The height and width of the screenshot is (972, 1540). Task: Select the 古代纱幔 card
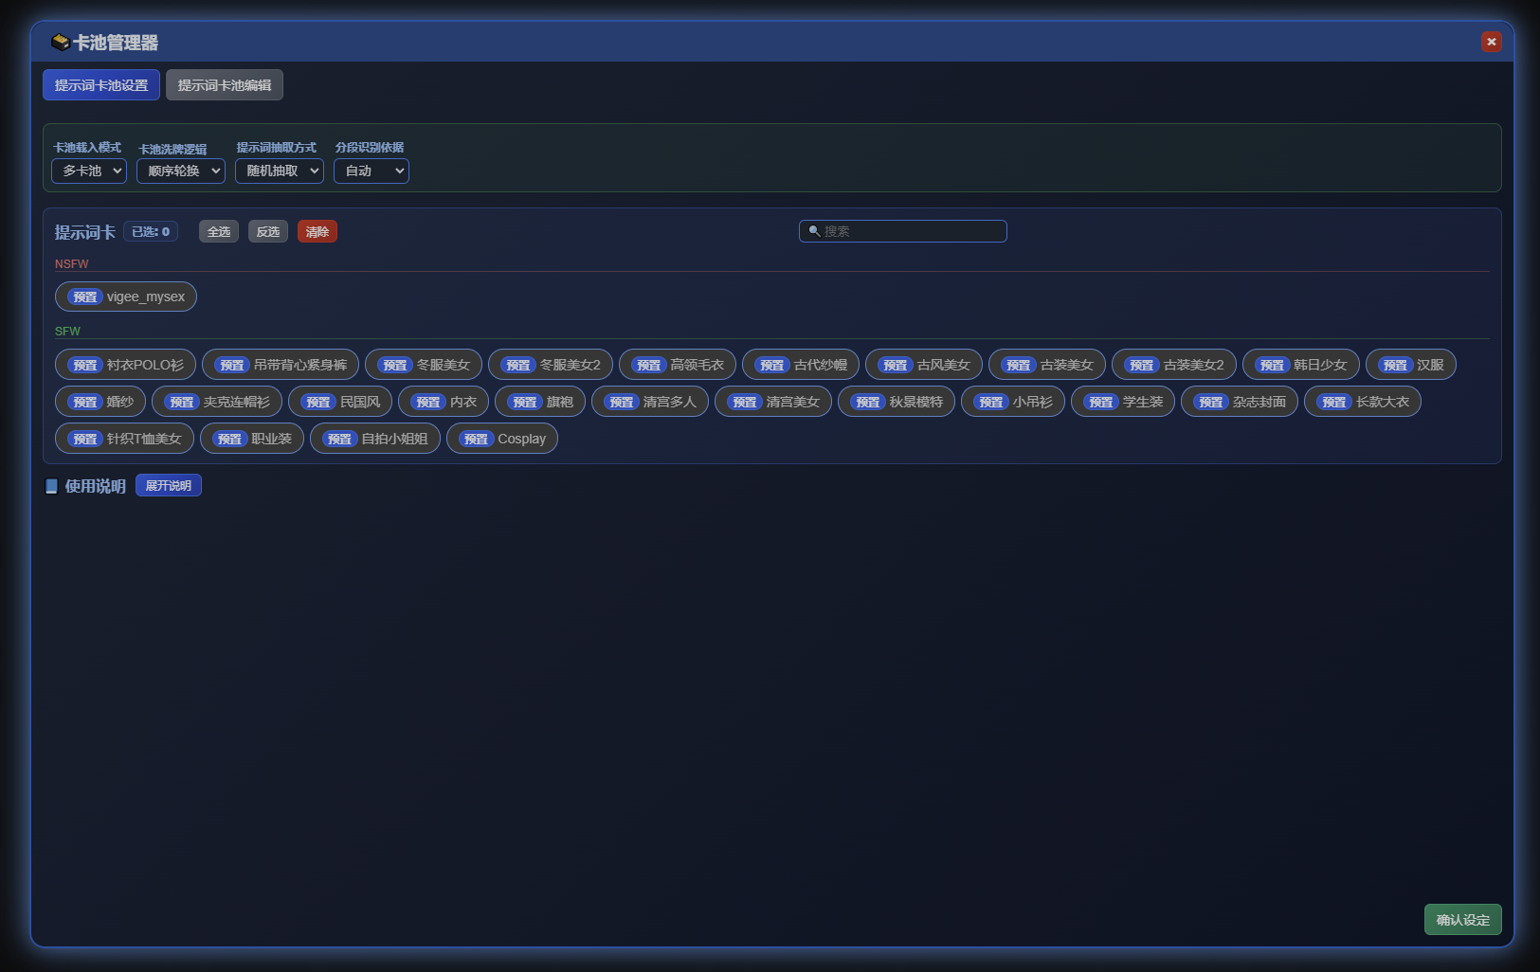[801, 365]
